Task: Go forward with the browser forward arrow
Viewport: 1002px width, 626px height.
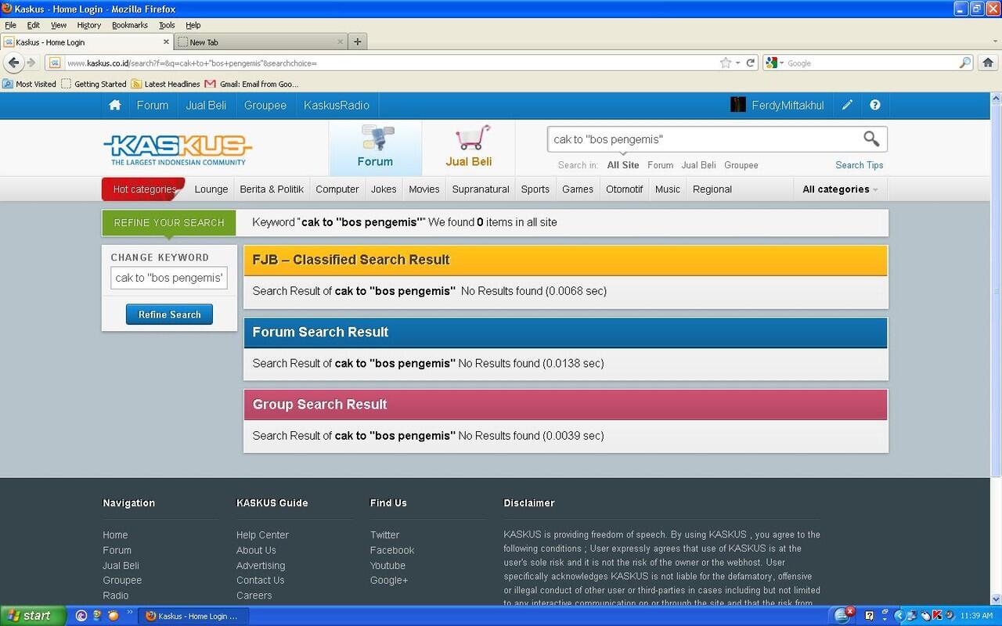Action: click(32, 63)
